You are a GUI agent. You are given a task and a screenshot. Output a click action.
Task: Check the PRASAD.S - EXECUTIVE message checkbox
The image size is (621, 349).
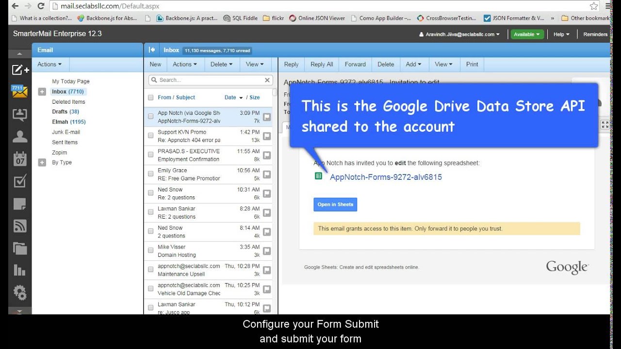click(150, 155)
